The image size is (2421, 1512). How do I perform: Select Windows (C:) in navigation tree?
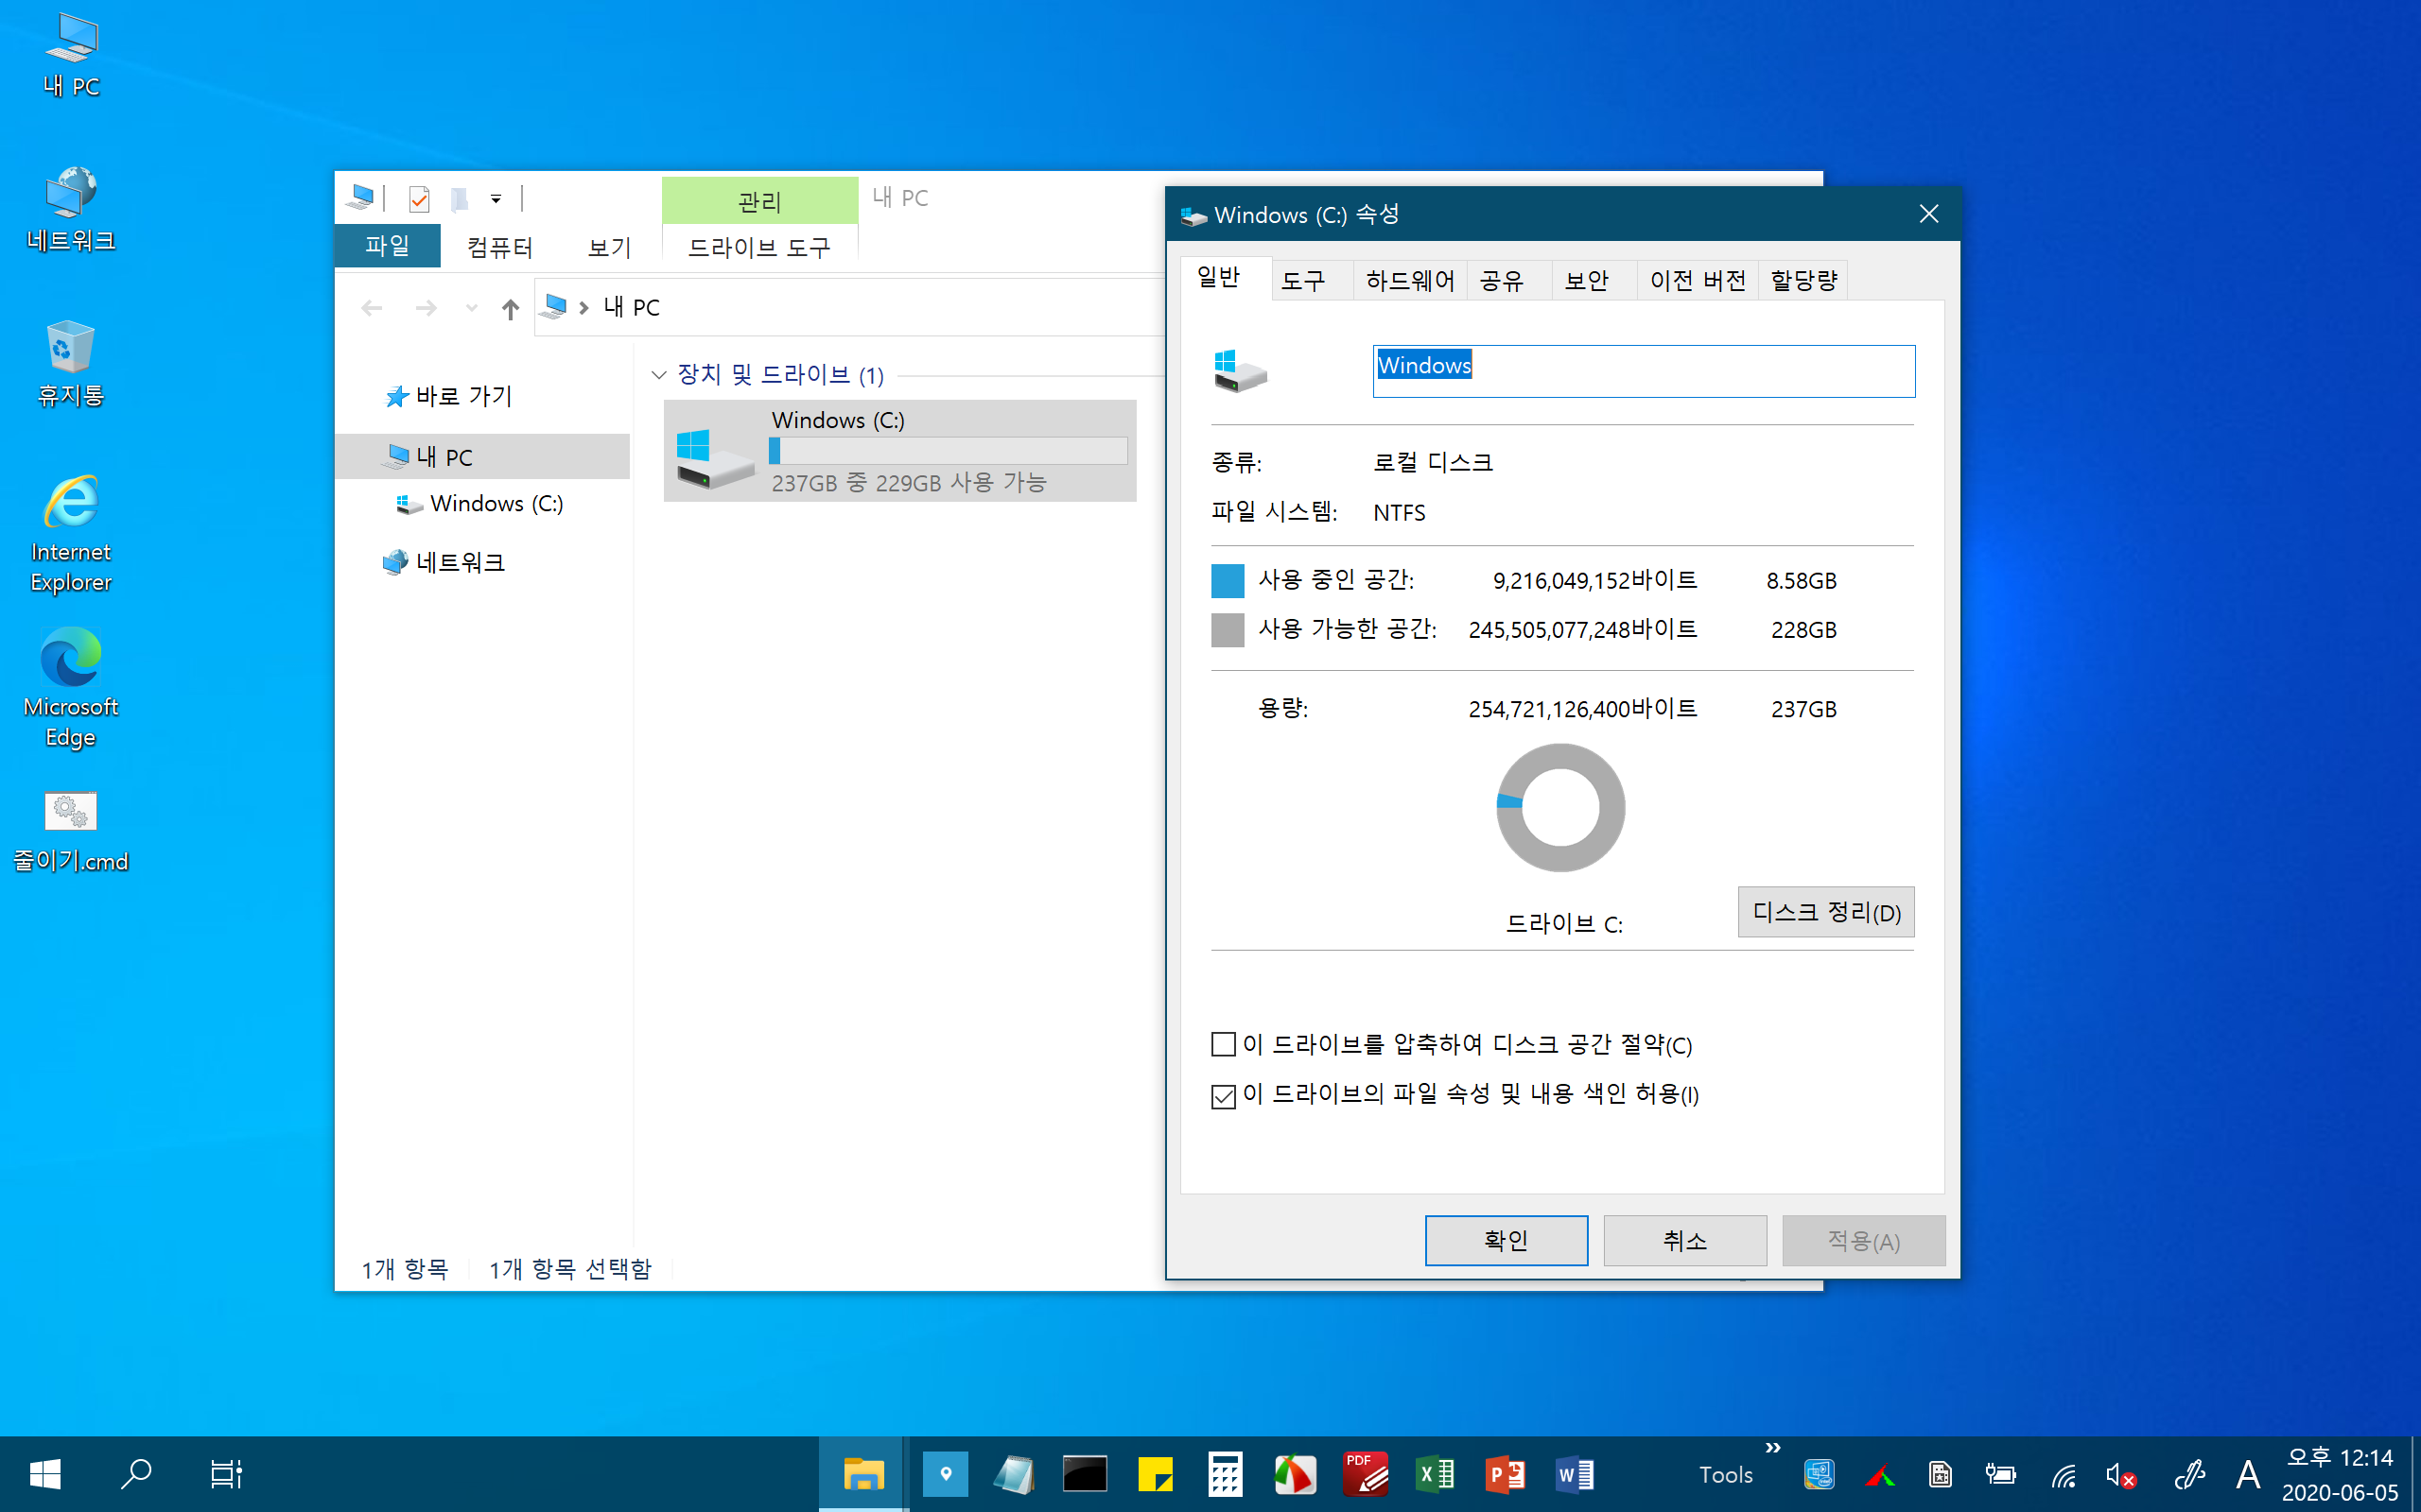pos(480,503)
